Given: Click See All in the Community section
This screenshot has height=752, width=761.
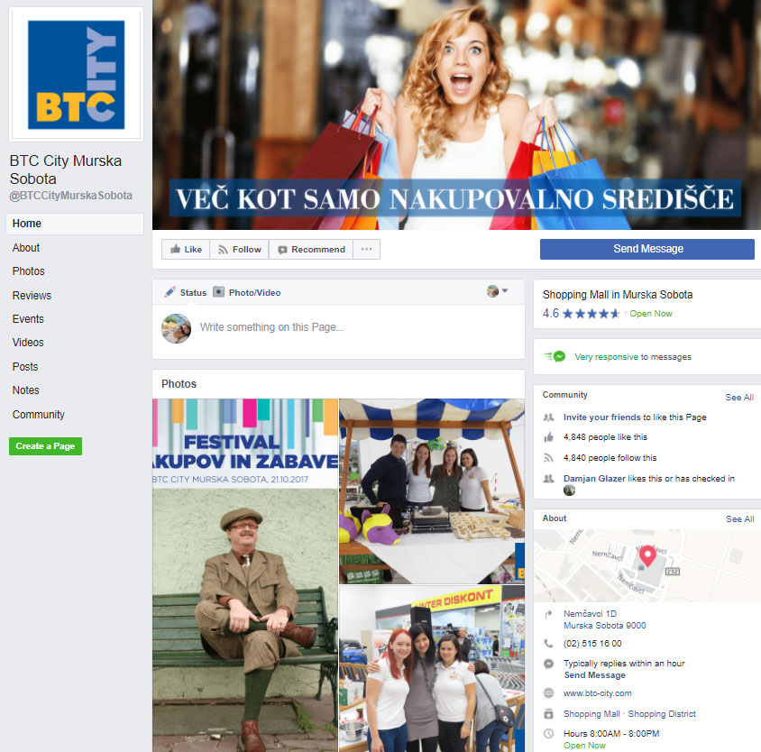Looking at the screenshot, I should (739, 398).
